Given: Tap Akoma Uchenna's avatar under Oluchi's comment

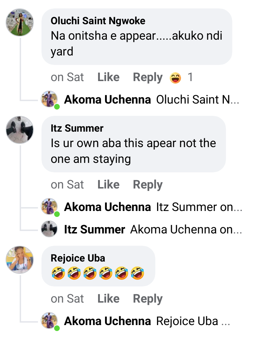Looking at the screenshot, I should pyautogui.click(x=50, y=99).
